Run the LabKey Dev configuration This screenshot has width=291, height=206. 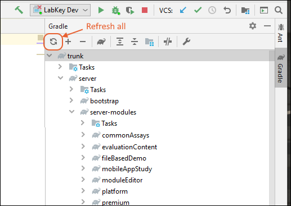pyautogui.click(x=101, y=10)
